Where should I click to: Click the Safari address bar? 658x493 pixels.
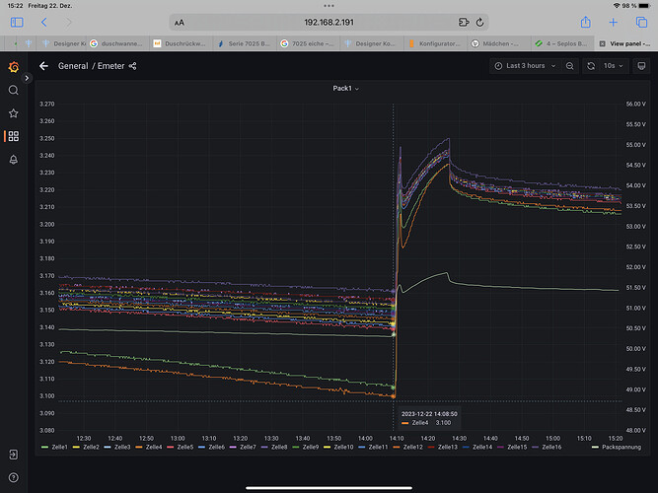[x=329, y=22]
